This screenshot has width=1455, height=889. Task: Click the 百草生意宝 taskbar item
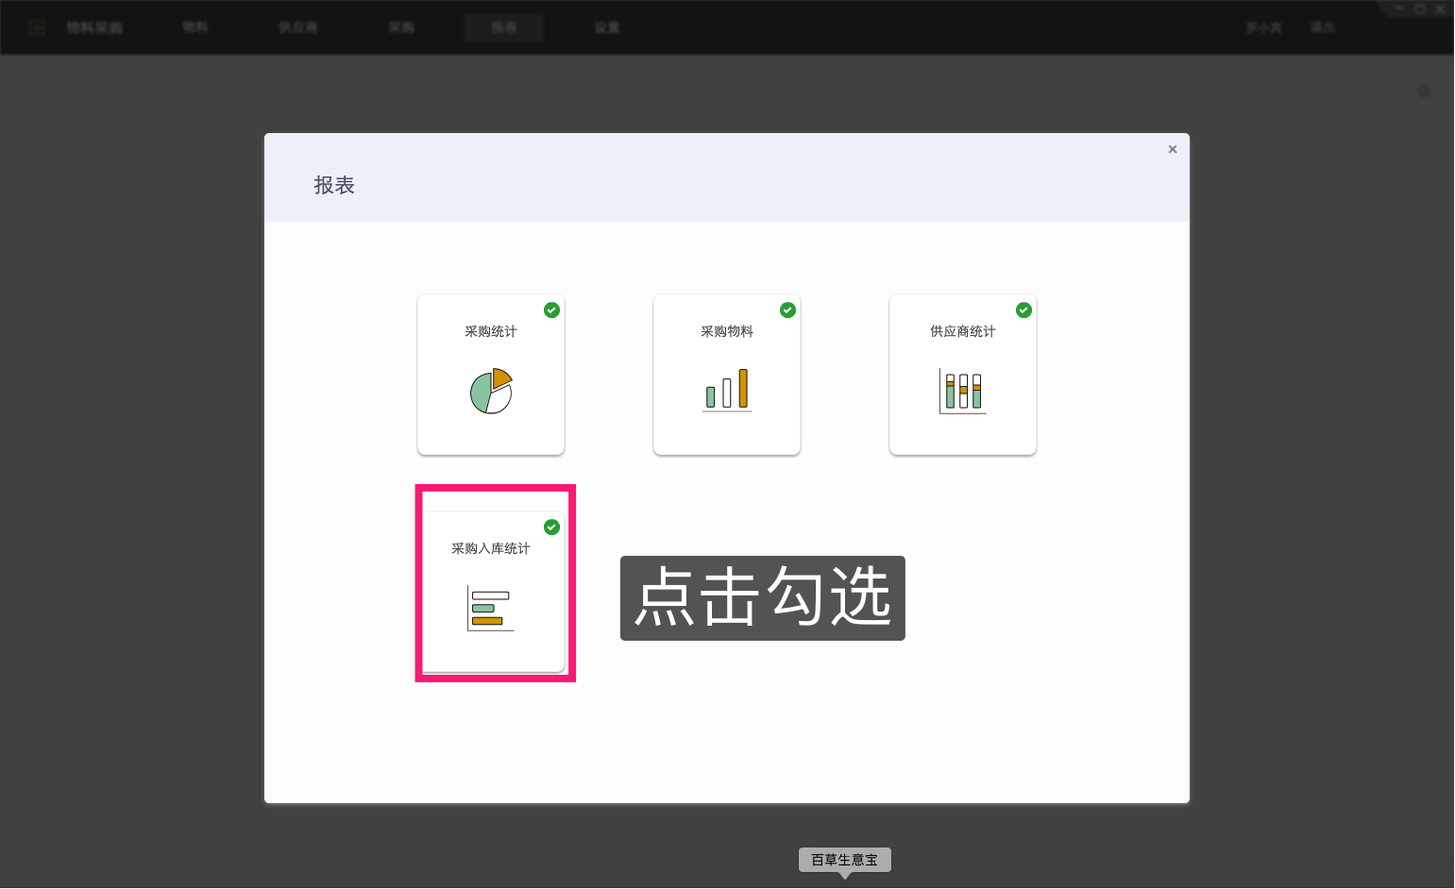[x=844, y=859]
